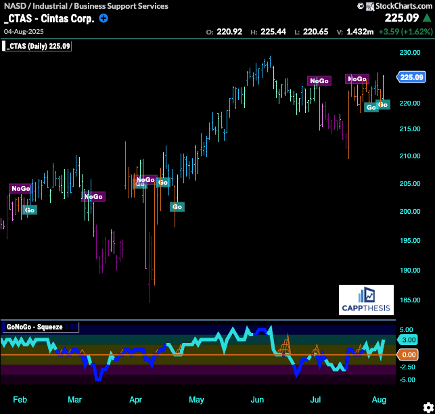Click the 215.00 price axis label
The image size is (435, 414).
click(410, 129)
